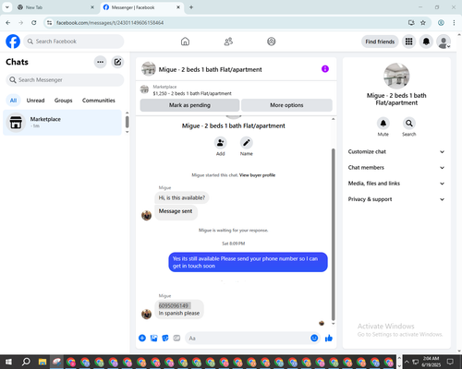462x369 pixels.
Task: Open browser tab search dropdown
Action: coord(7,7)
